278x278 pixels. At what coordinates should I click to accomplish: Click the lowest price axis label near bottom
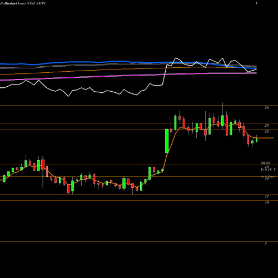[x=266, y=244]
